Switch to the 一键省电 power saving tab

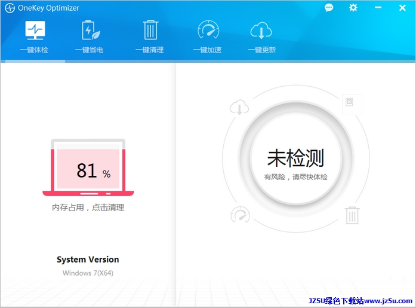[90, 37]
